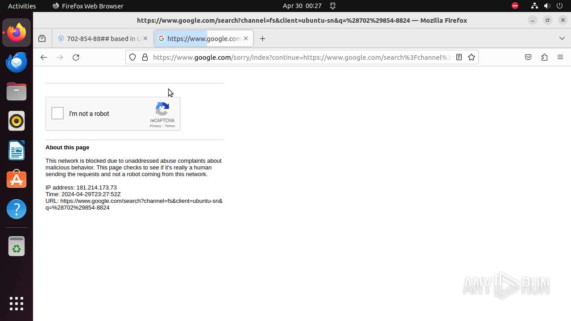Close the 702-854-88## tab

(x=145, y=38)
